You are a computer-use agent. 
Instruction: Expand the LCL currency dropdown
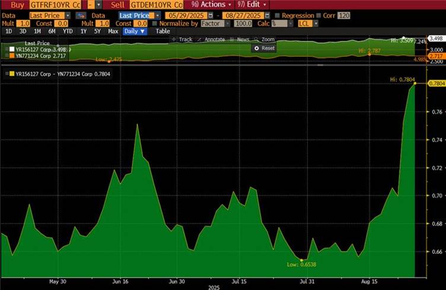315,22
